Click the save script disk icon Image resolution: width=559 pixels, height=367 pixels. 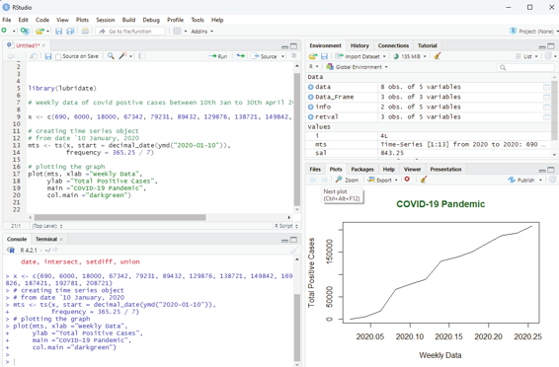pyautogui.click(x=48, y=56)
